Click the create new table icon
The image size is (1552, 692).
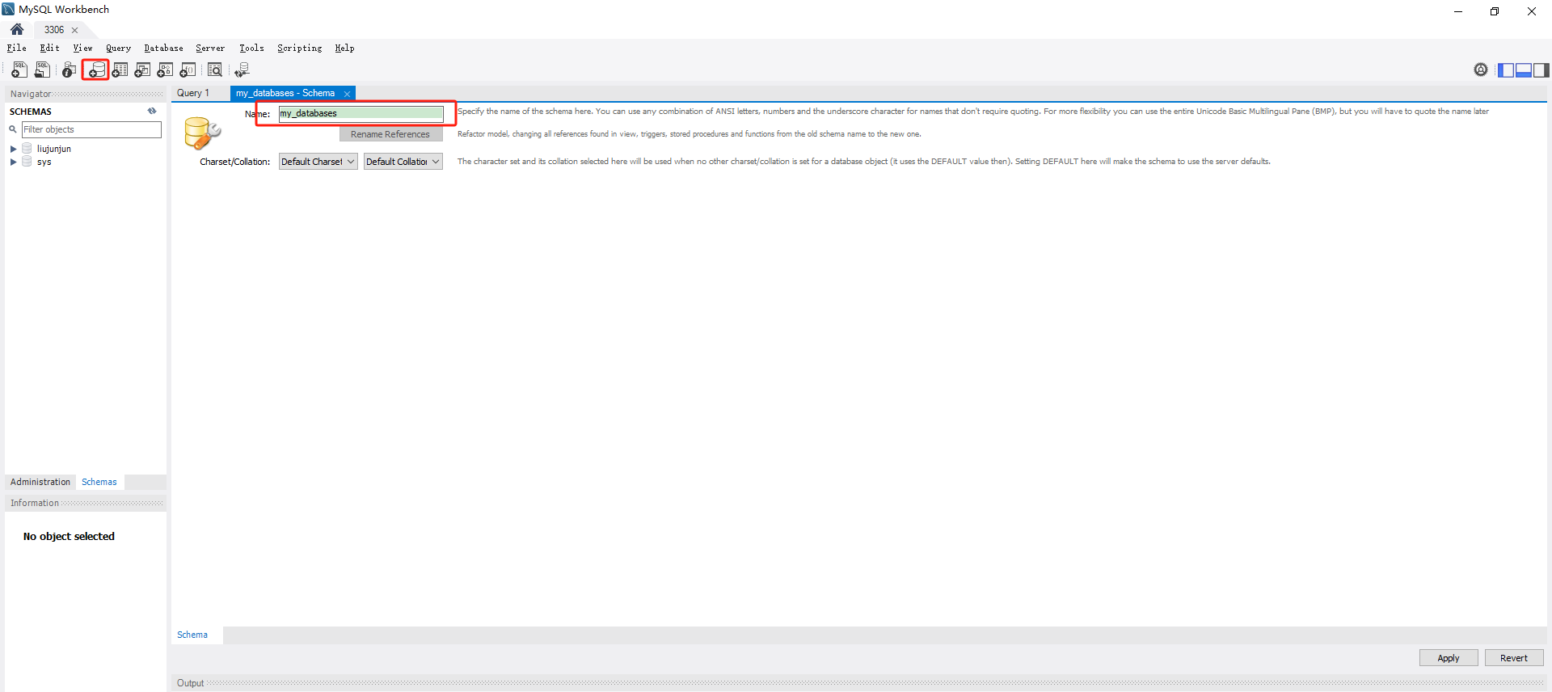[120, 70]
